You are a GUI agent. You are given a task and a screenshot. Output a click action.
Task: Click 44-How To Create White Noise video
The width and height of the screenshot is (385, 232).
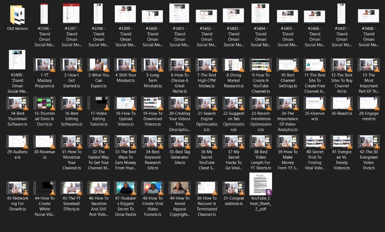point(45,188)
